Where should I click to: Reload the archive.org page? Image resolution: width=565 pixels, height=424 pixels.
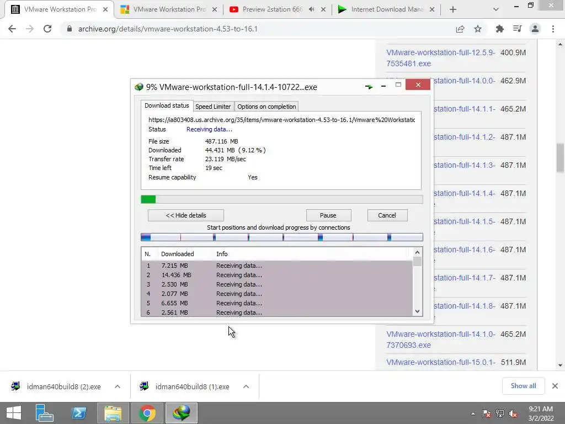click(x=47, y=29)
